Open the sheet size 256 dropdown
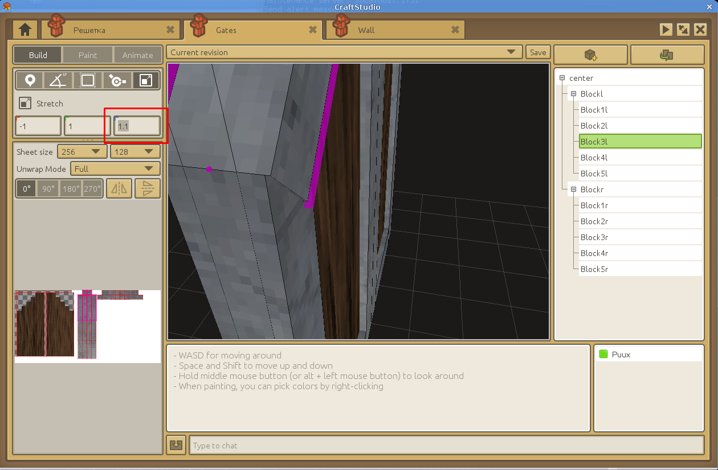 tap(82, 152)
